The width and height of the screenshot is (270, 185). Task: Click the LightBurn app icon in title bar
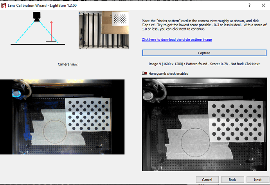[x=4, y=5]
